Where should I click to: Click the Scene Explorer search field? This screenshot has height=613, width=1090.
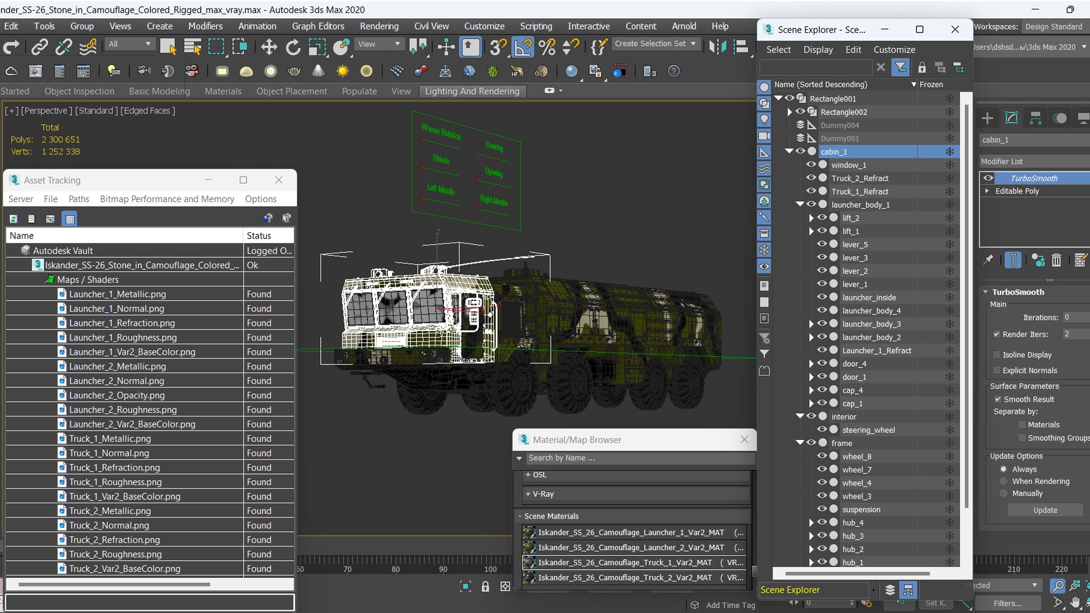pyautogui.click(x=815, y=68)
